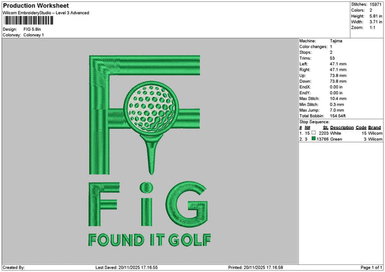The height and width of the screenshot is (272, 385).
Task: Click the 'Green' thread description
Action: 336,139
